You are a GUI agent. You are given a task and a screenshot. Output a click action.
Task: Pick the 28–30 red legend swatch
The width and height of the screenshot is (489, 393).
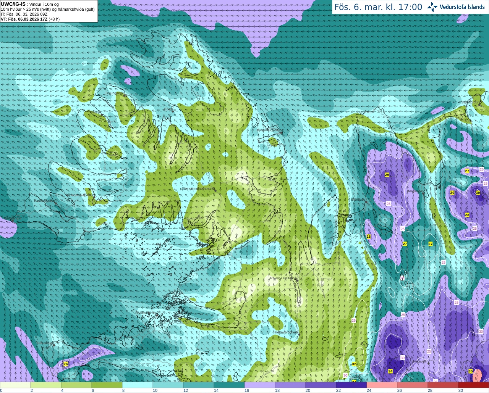pos(443,385)
